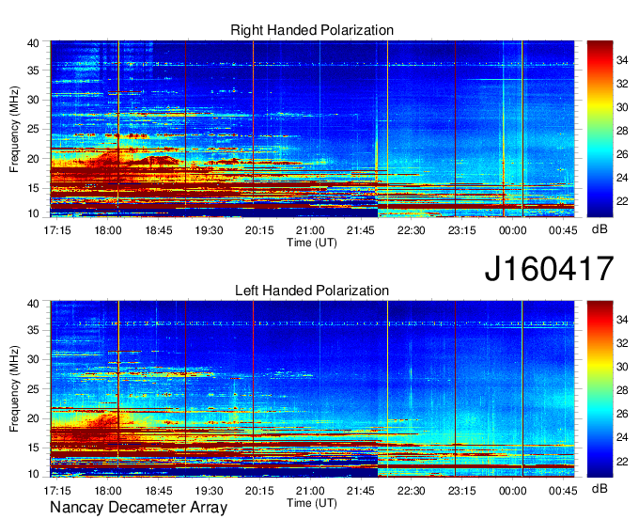The width and height of the screenshot is (639, 519).
Task: Click the 24 value on Left Handed colorbar
Action: tap(622, 437)
